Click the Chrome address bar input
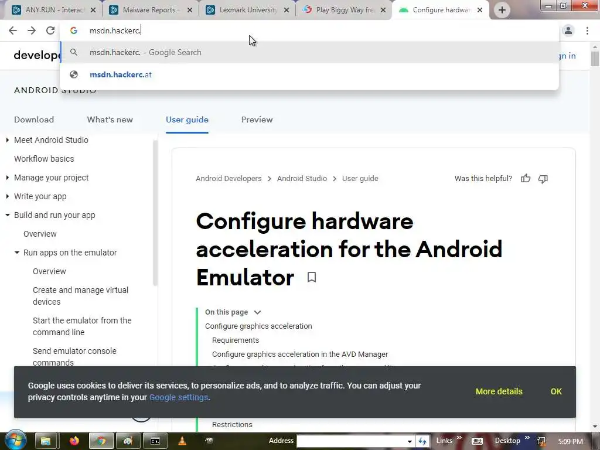The height and width of the screenshot is (450, 600). [309, 30]
